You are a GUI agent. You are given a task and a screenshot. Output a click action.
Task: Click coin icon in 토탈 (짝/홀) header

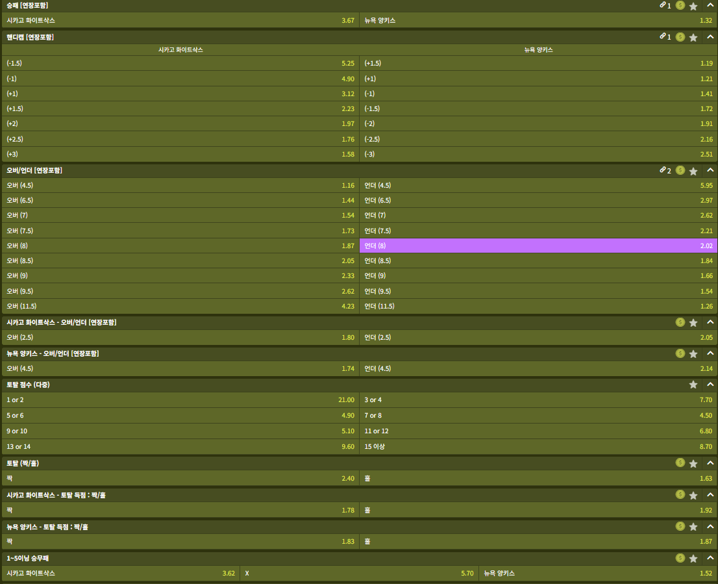680,463
